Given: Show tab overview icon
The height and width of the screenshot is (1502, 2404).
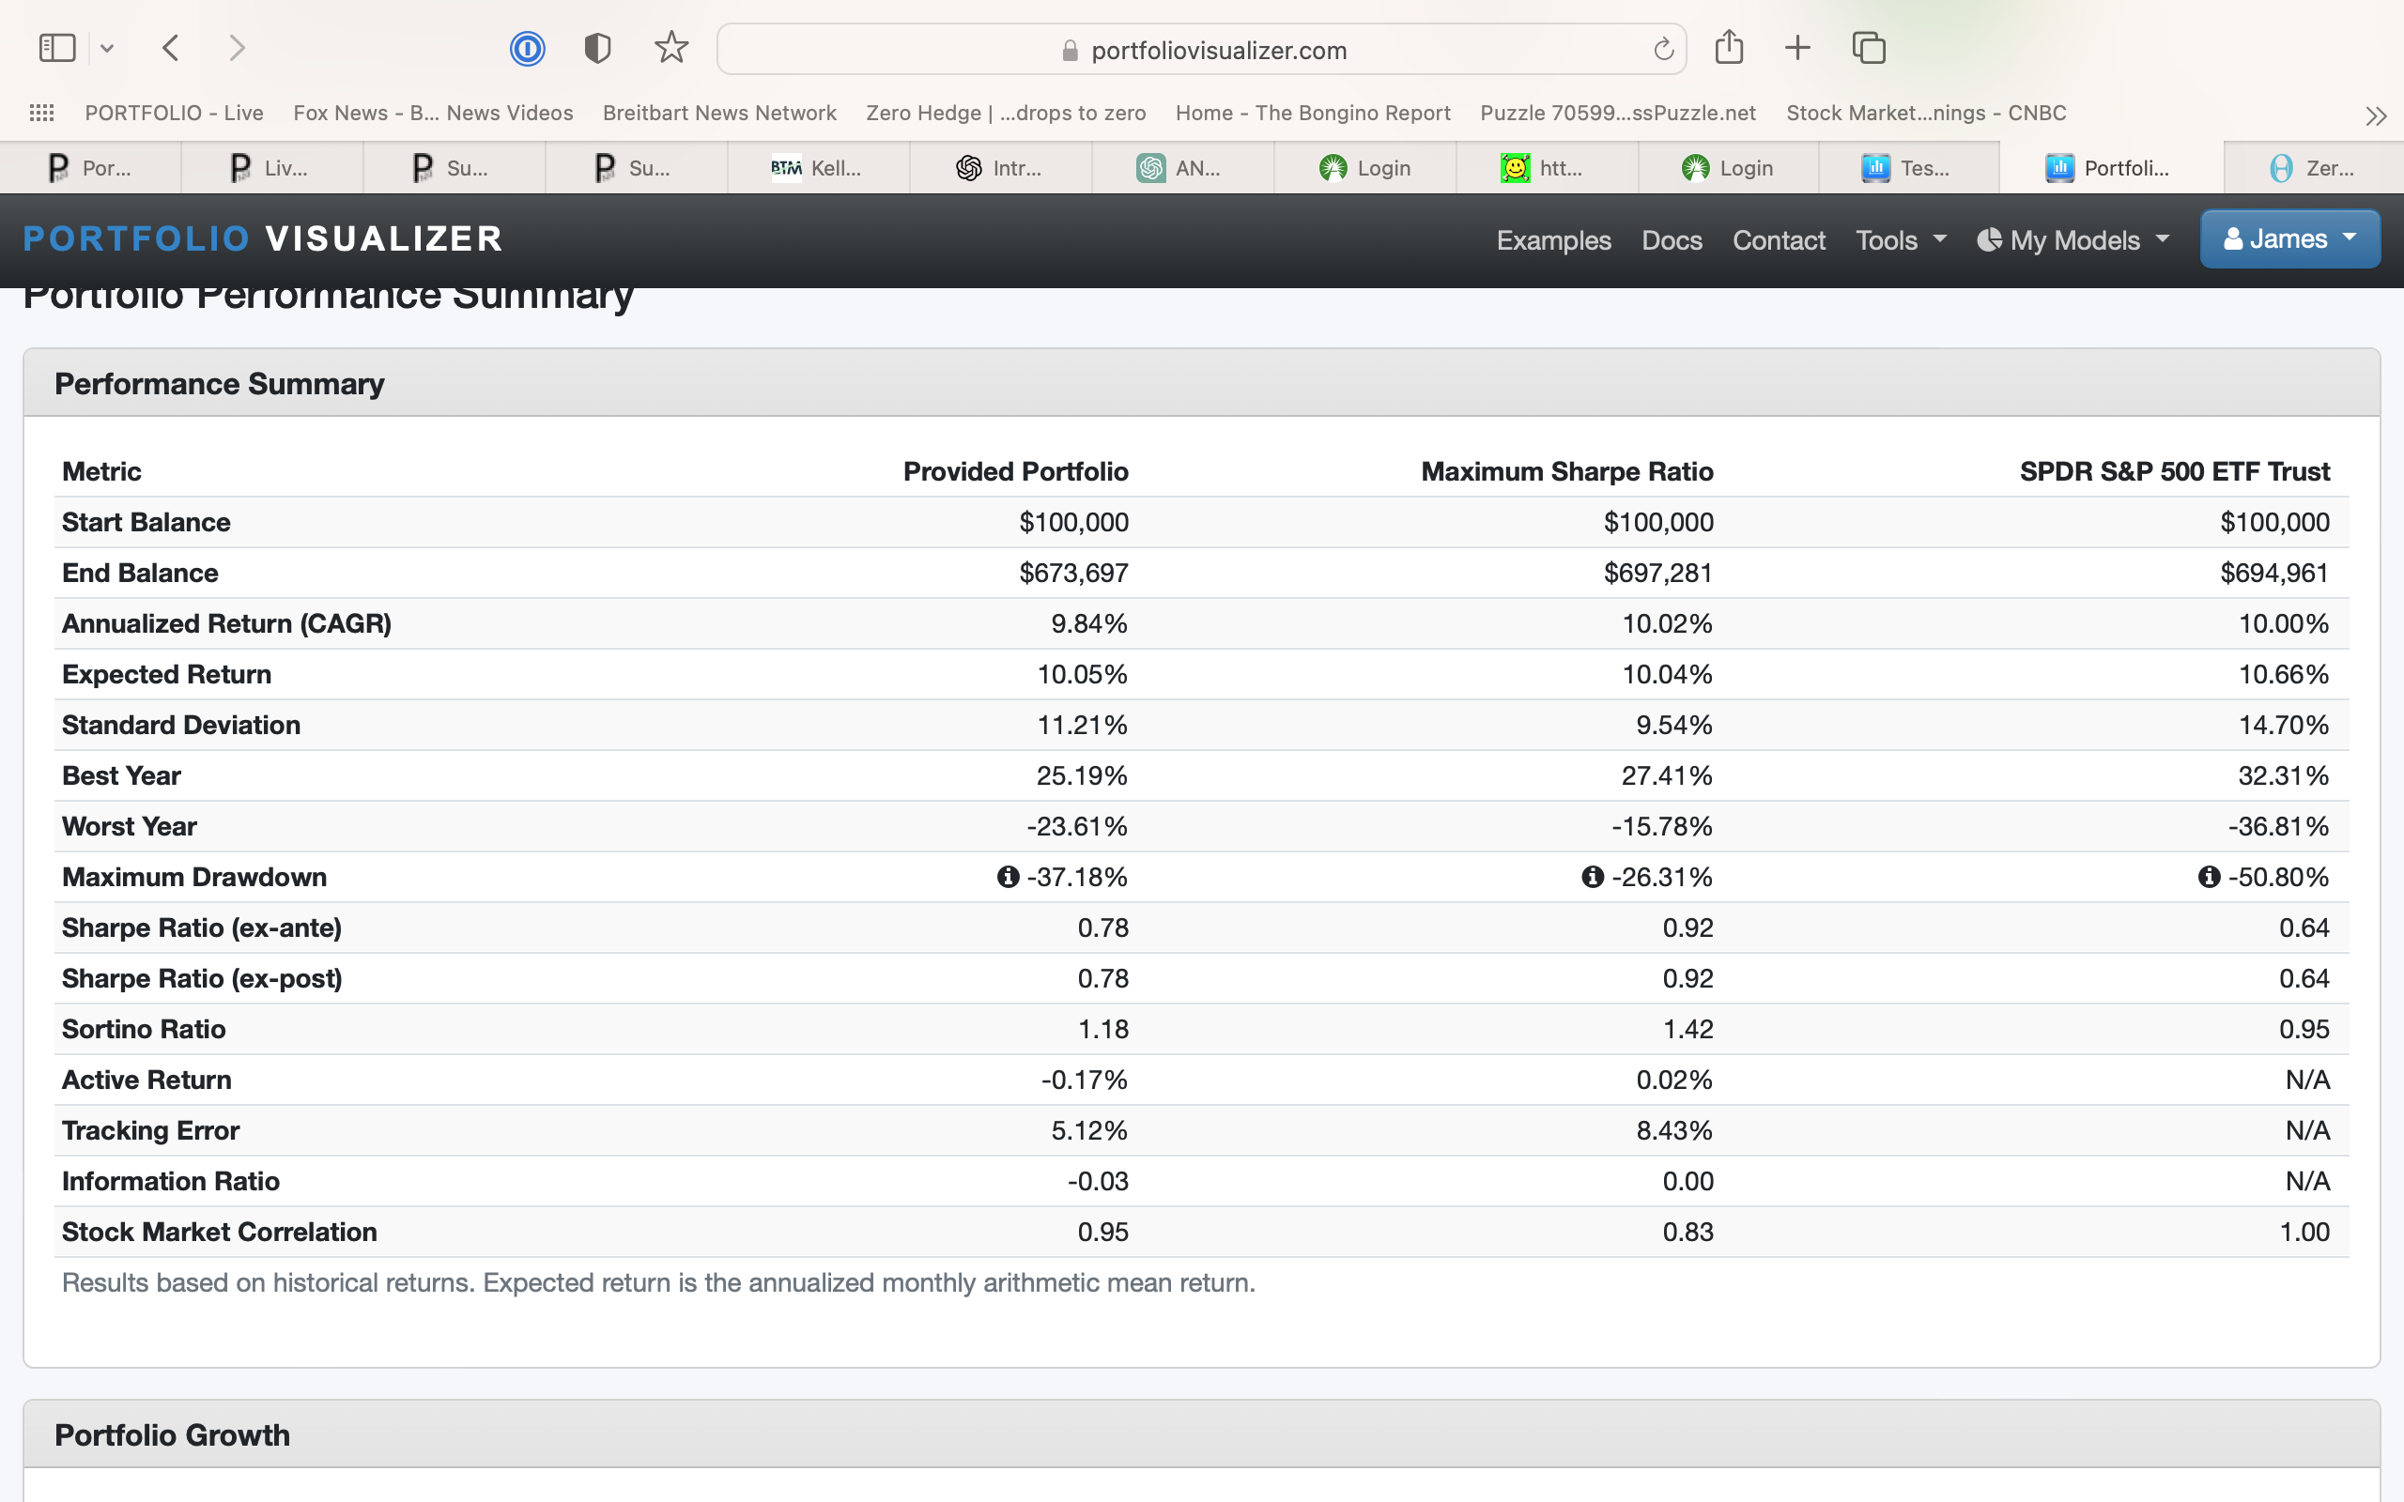Looking at the screenshot, I should (1870, 48).
